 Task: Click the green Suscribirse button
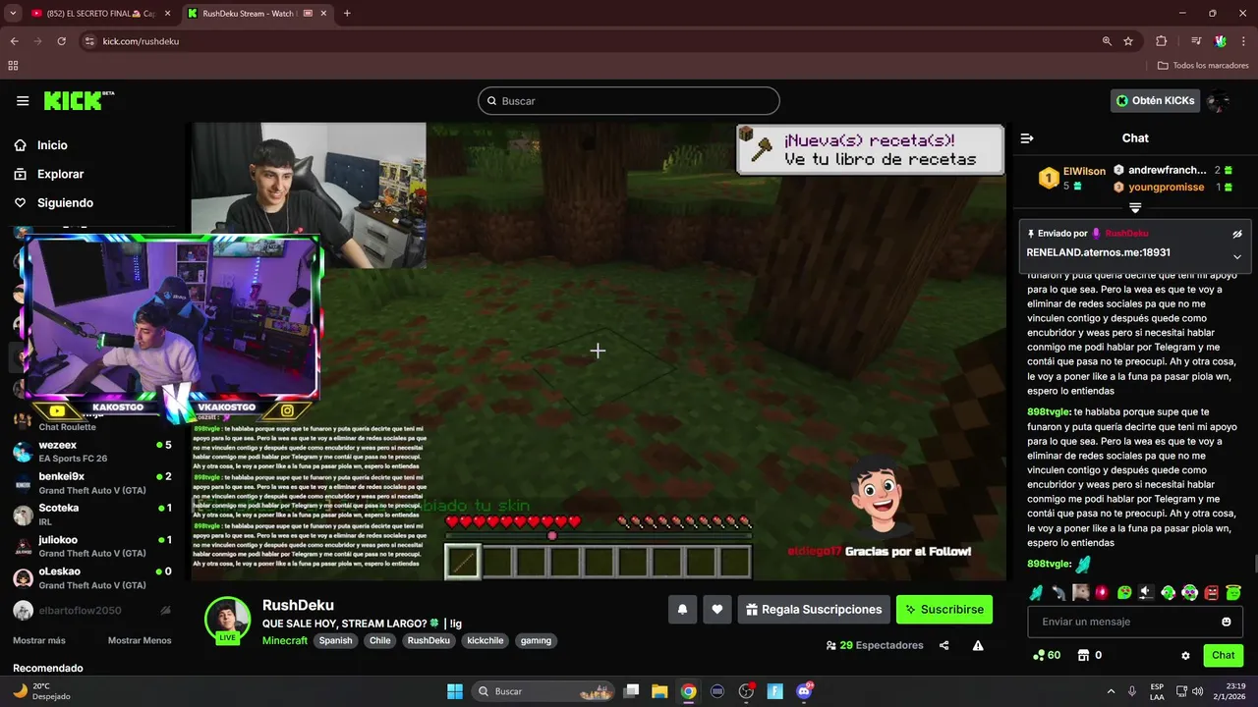pyautogui.click(x=944, y=610)
